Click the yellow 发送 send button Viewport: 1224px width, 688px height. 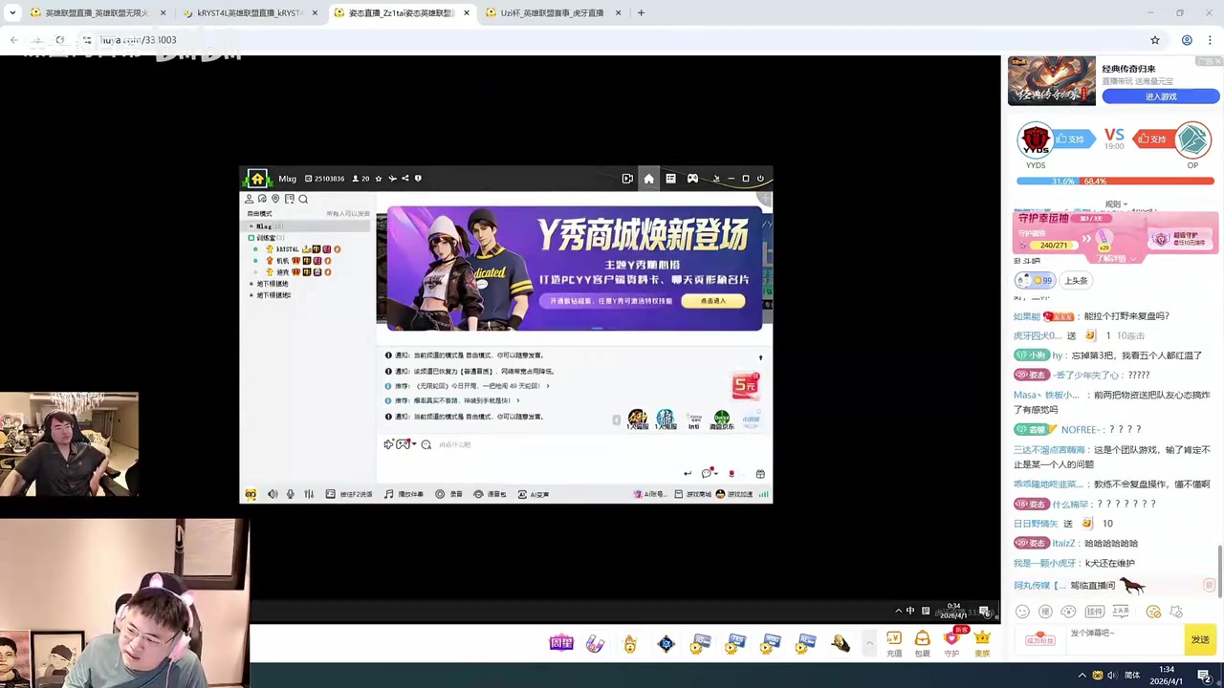(1200, 638)
